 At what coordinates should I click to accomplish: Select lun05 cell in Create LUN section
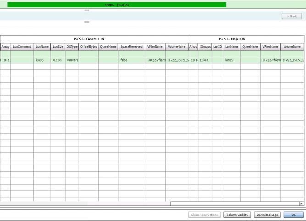click(x=42, y=60)
